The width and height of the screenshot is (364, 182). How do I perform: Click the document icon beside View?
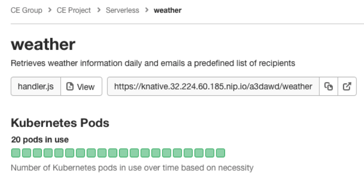70,86
